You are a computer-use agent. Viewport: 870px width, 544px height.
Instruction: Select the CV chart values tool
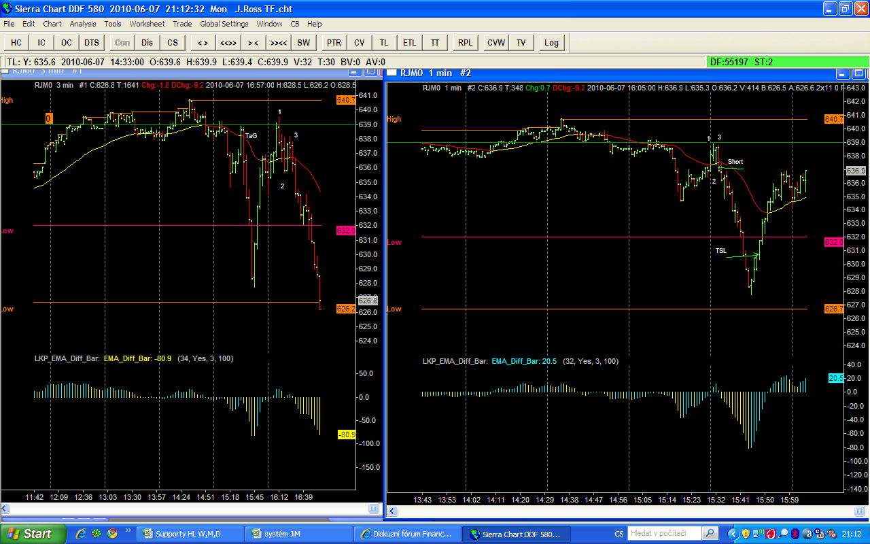pos(359,42)
